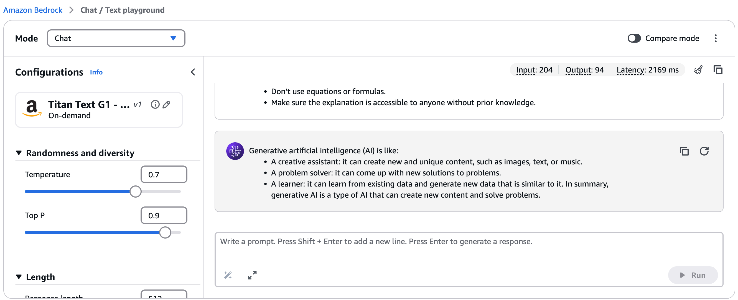
Task: Click the Amazon logo on model card
Action: [32, 109]
